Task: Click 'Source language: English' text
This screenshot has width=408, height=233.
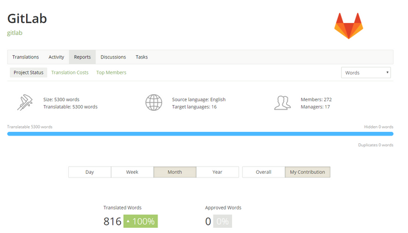Action: click(198, 99)
